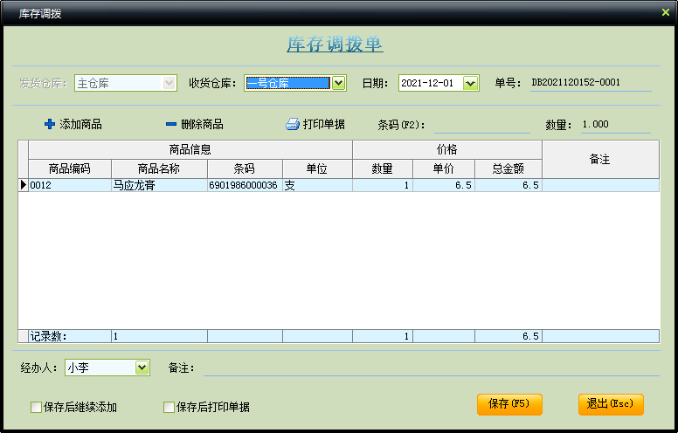Click the 库存调拨单 title link

[335, 44]
